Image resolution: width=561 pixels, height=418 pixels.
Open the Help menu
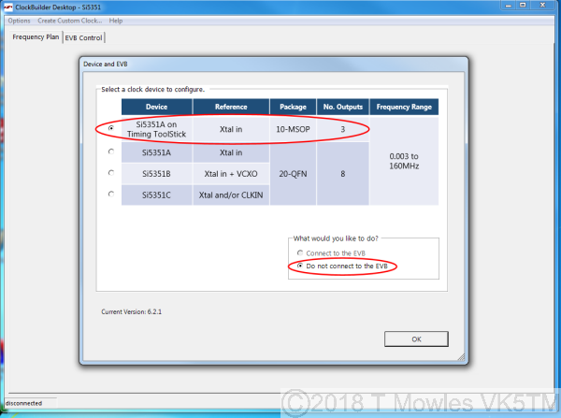[x=116, y=20]
